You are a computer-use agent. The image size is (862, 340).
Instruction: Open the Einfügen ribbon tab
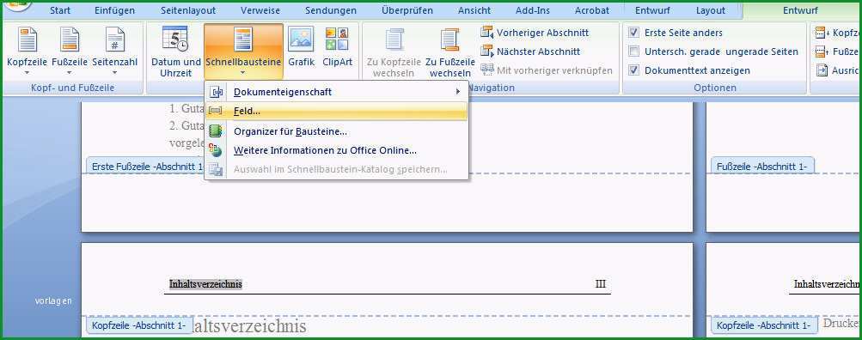[x=115, y=10]
